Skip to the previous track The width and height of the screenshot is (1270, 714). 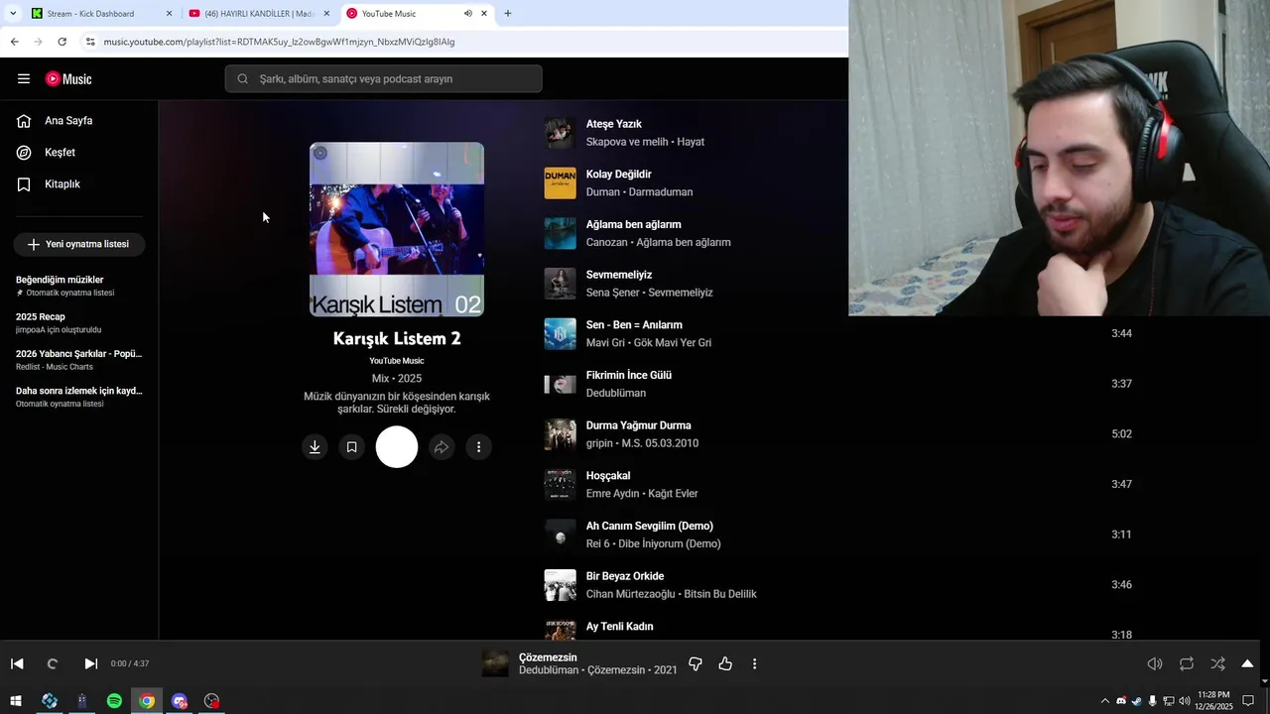coord(17,663)
